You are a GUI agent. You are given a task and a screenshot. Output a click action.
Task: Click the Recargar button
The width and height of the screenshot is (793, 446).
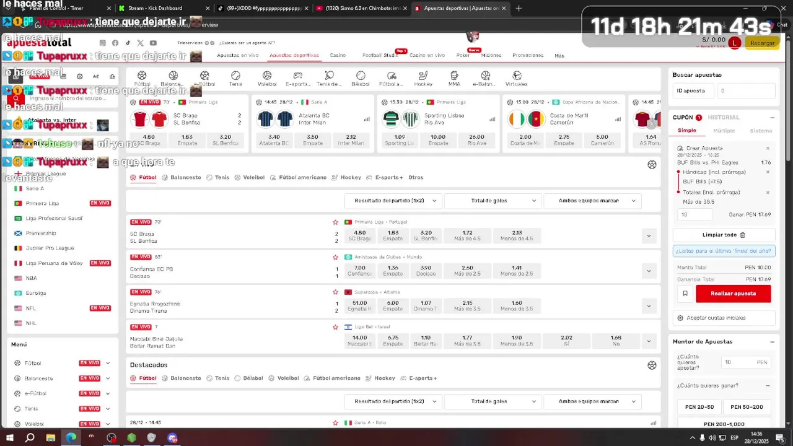[762, 43]
